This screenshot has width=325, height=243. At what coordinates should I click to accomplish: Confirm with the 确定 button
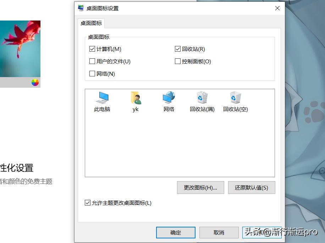(176, 232)
